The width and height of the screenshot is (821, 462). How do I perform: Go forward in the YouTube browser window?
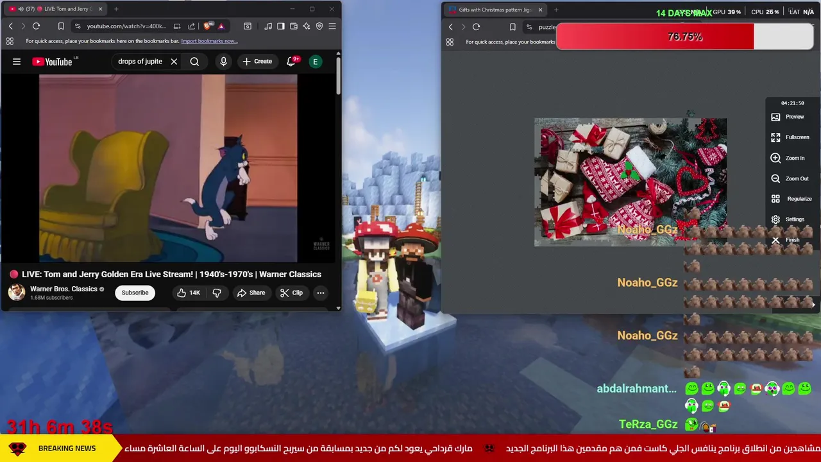[x=23, y=26]
